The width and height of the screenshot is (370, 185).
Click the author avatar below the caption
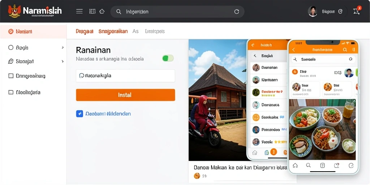197,176
